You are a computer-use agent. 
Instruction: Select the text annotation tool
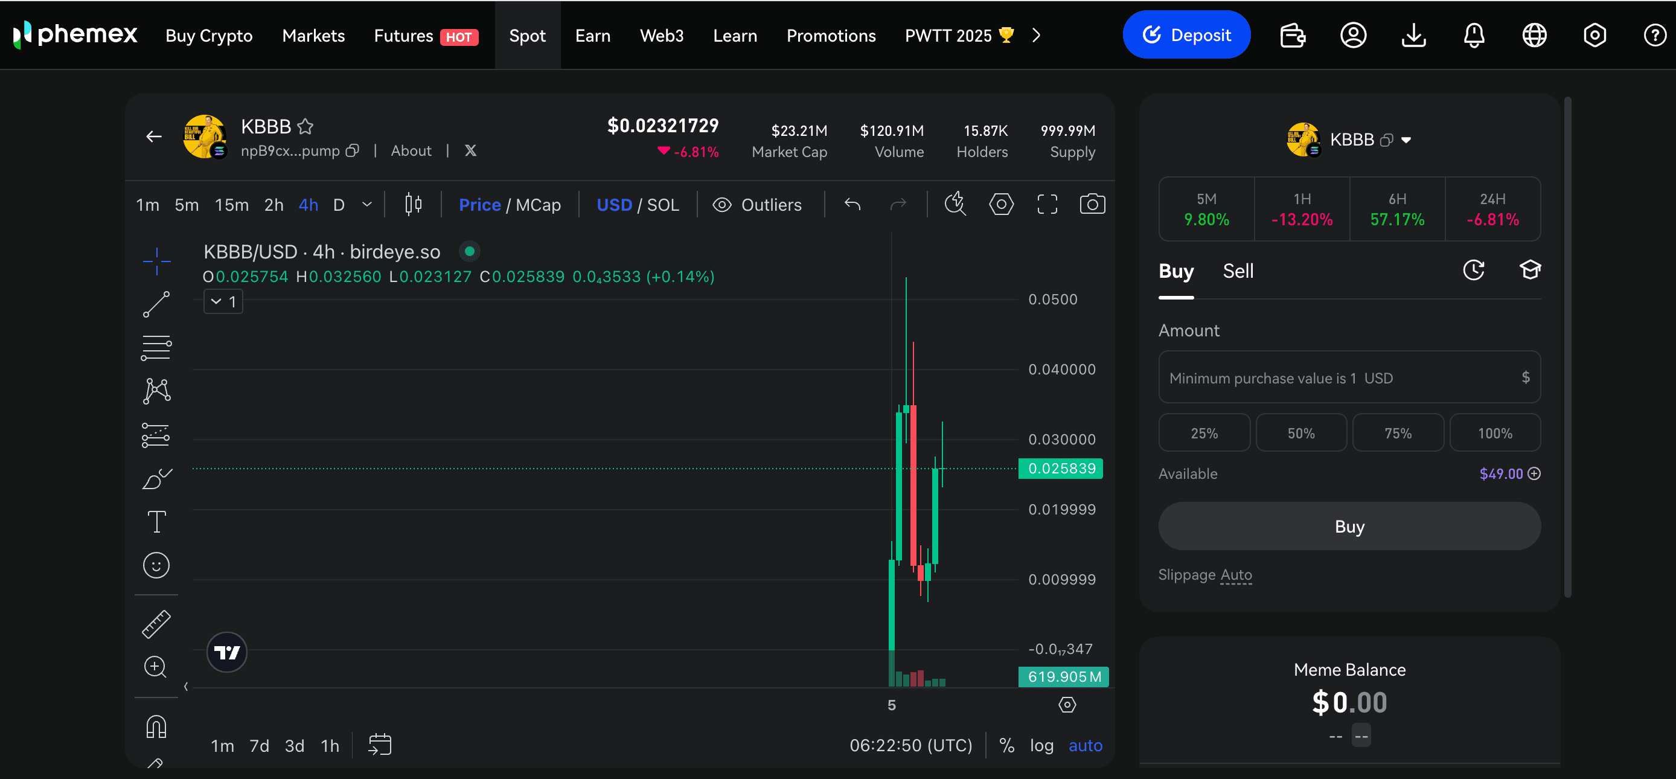click(156, 522)
